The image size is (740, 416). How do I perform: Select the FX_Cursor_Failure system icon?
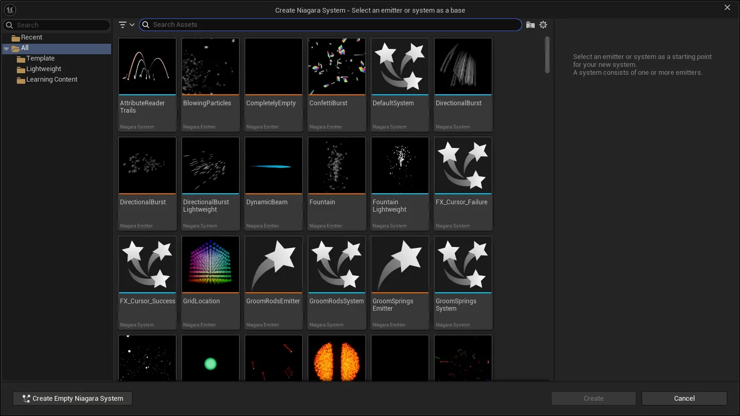(463, 165)
